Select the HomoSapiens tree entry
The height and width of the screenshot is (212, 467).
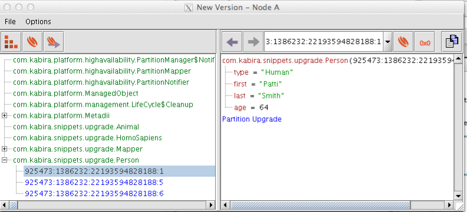[87, 138]
